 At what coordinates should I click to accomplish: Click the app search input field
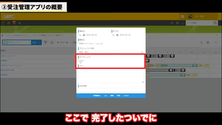pos(199,23)
